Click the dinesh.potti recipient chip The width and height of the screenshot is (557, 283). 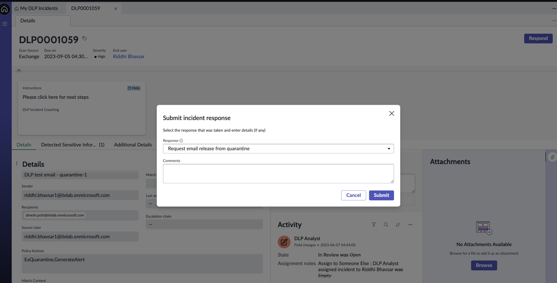click(x=55, y=215)
